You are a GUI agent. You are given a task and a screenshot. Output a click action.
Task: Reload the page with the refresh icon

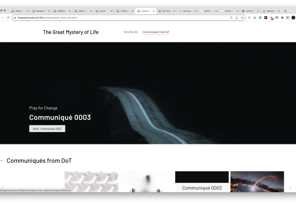pyautogui.click(x=8, y=18)
